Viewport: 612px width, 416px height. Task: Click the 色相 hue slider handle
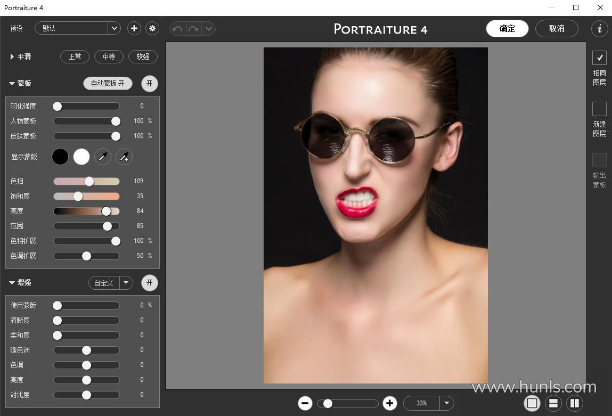point(89,181)
